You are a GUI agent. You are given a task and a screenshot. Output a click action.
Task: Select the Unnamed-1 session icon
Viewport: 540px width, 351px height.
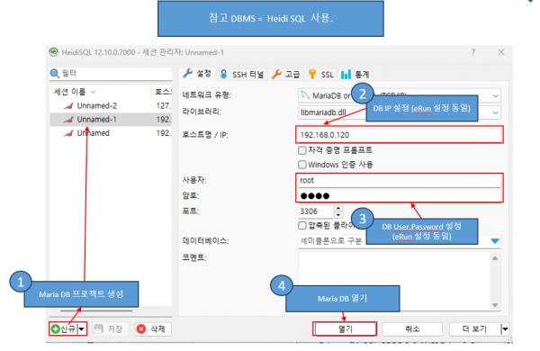pos(68,120)
